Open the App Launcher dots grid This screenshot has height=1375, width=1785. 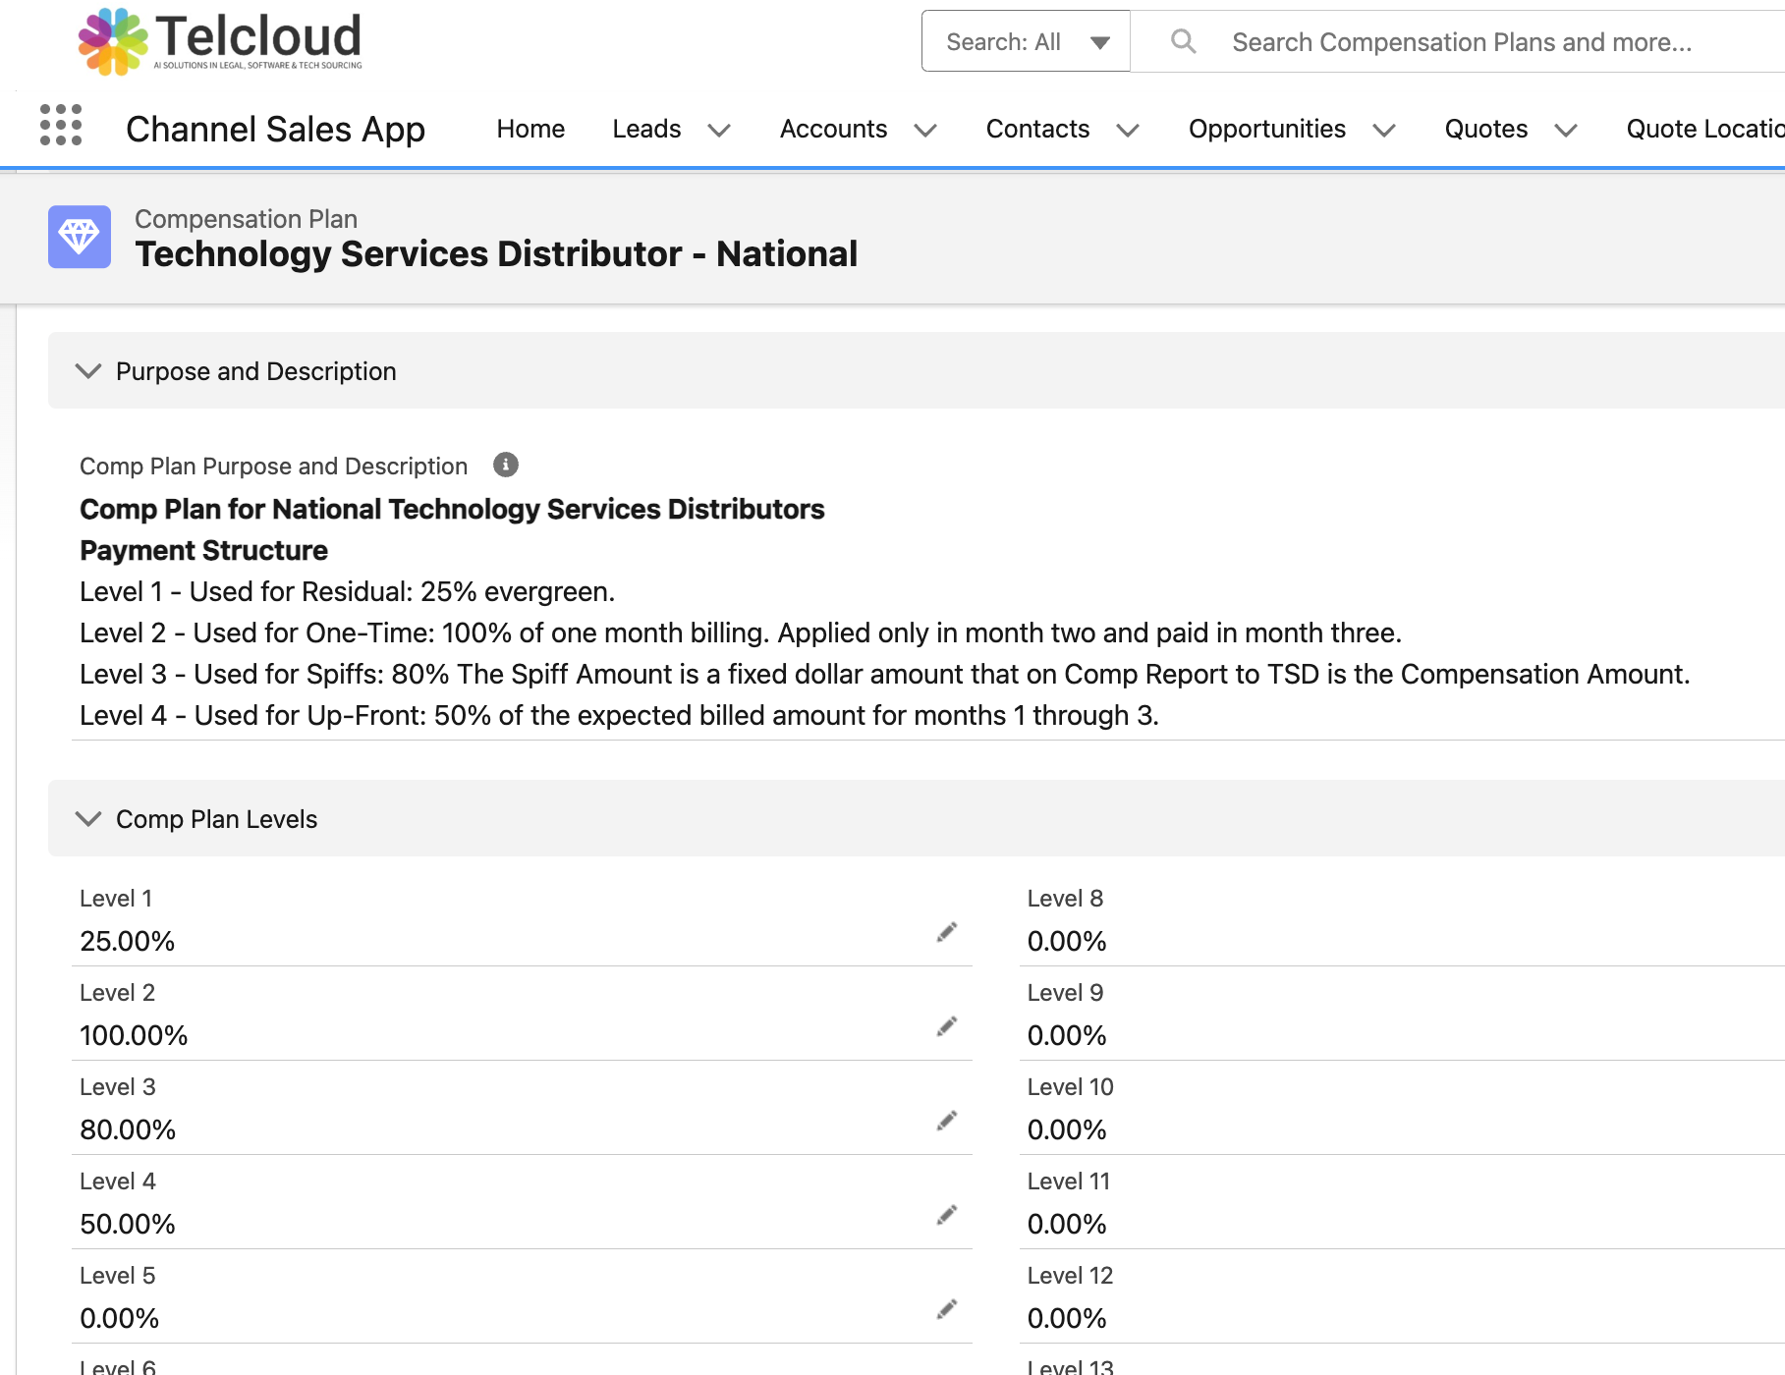[x=61, y=126]
